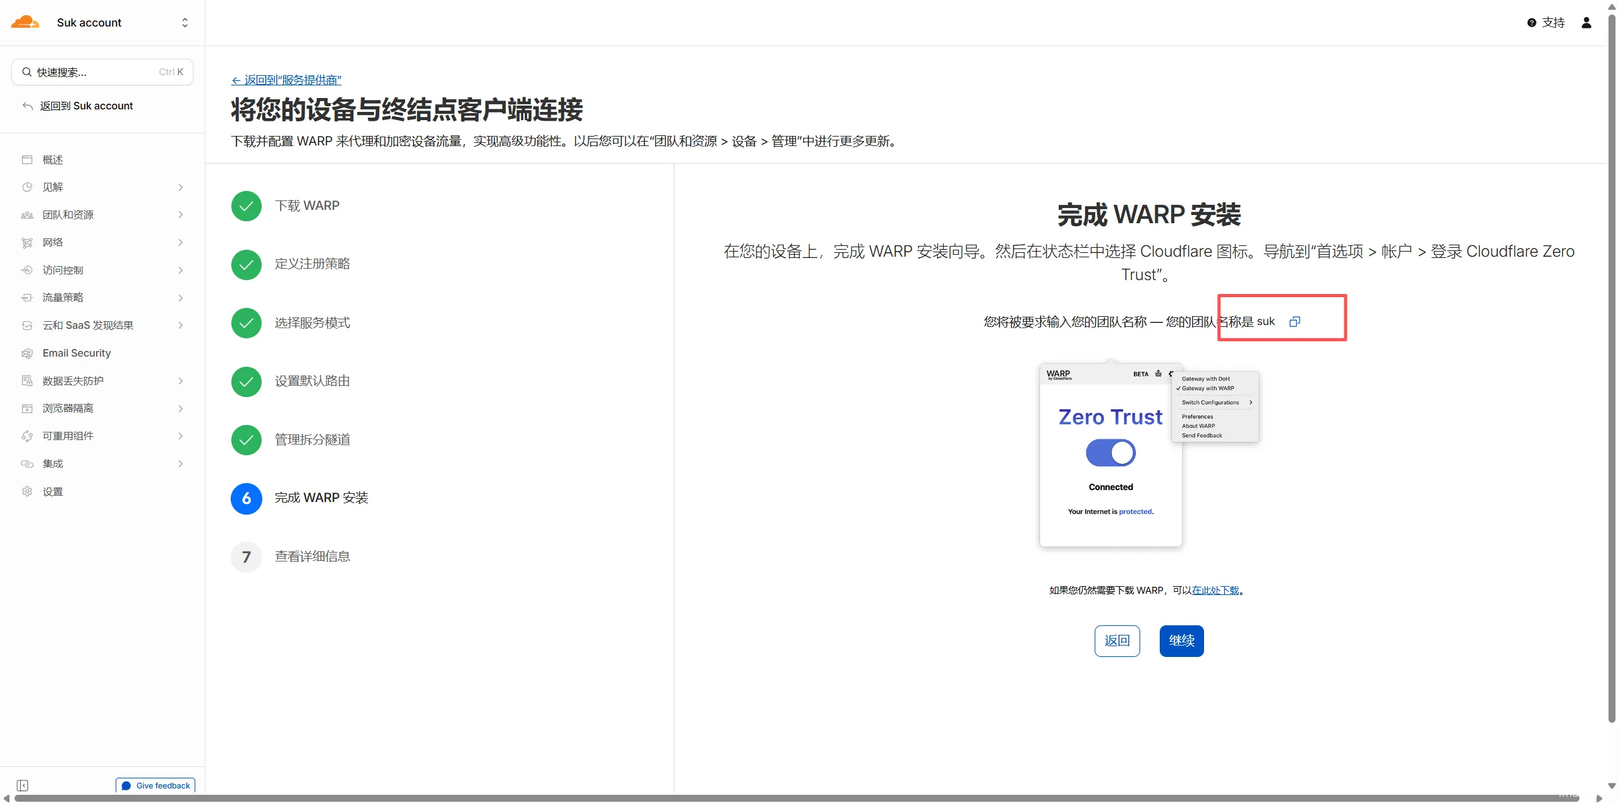Open the Suk account switcher dropdown

point(185,23)
